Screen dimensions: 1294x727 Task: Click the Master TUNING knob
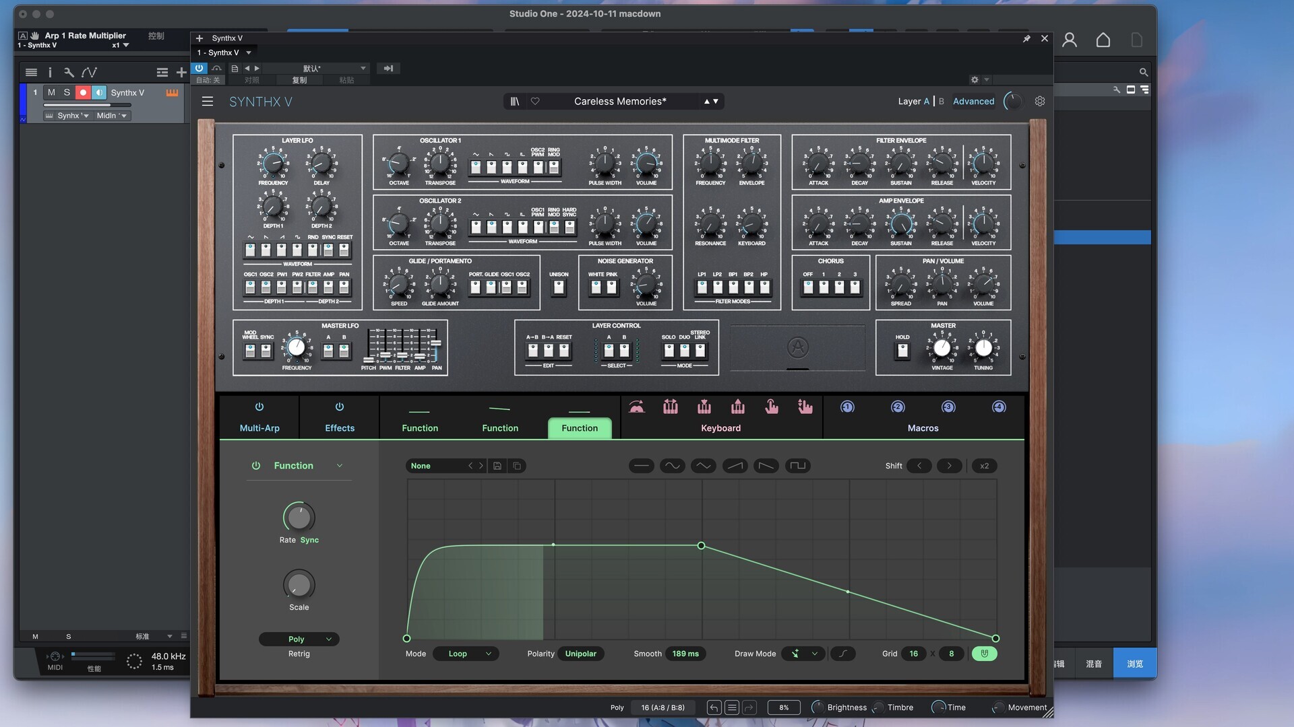(x=983, y=347)
